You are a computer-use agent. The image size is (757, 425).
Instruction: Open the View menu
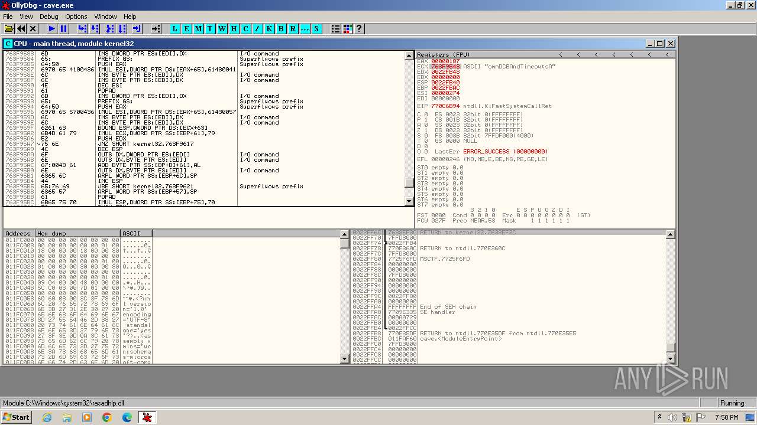coord(26,17)
